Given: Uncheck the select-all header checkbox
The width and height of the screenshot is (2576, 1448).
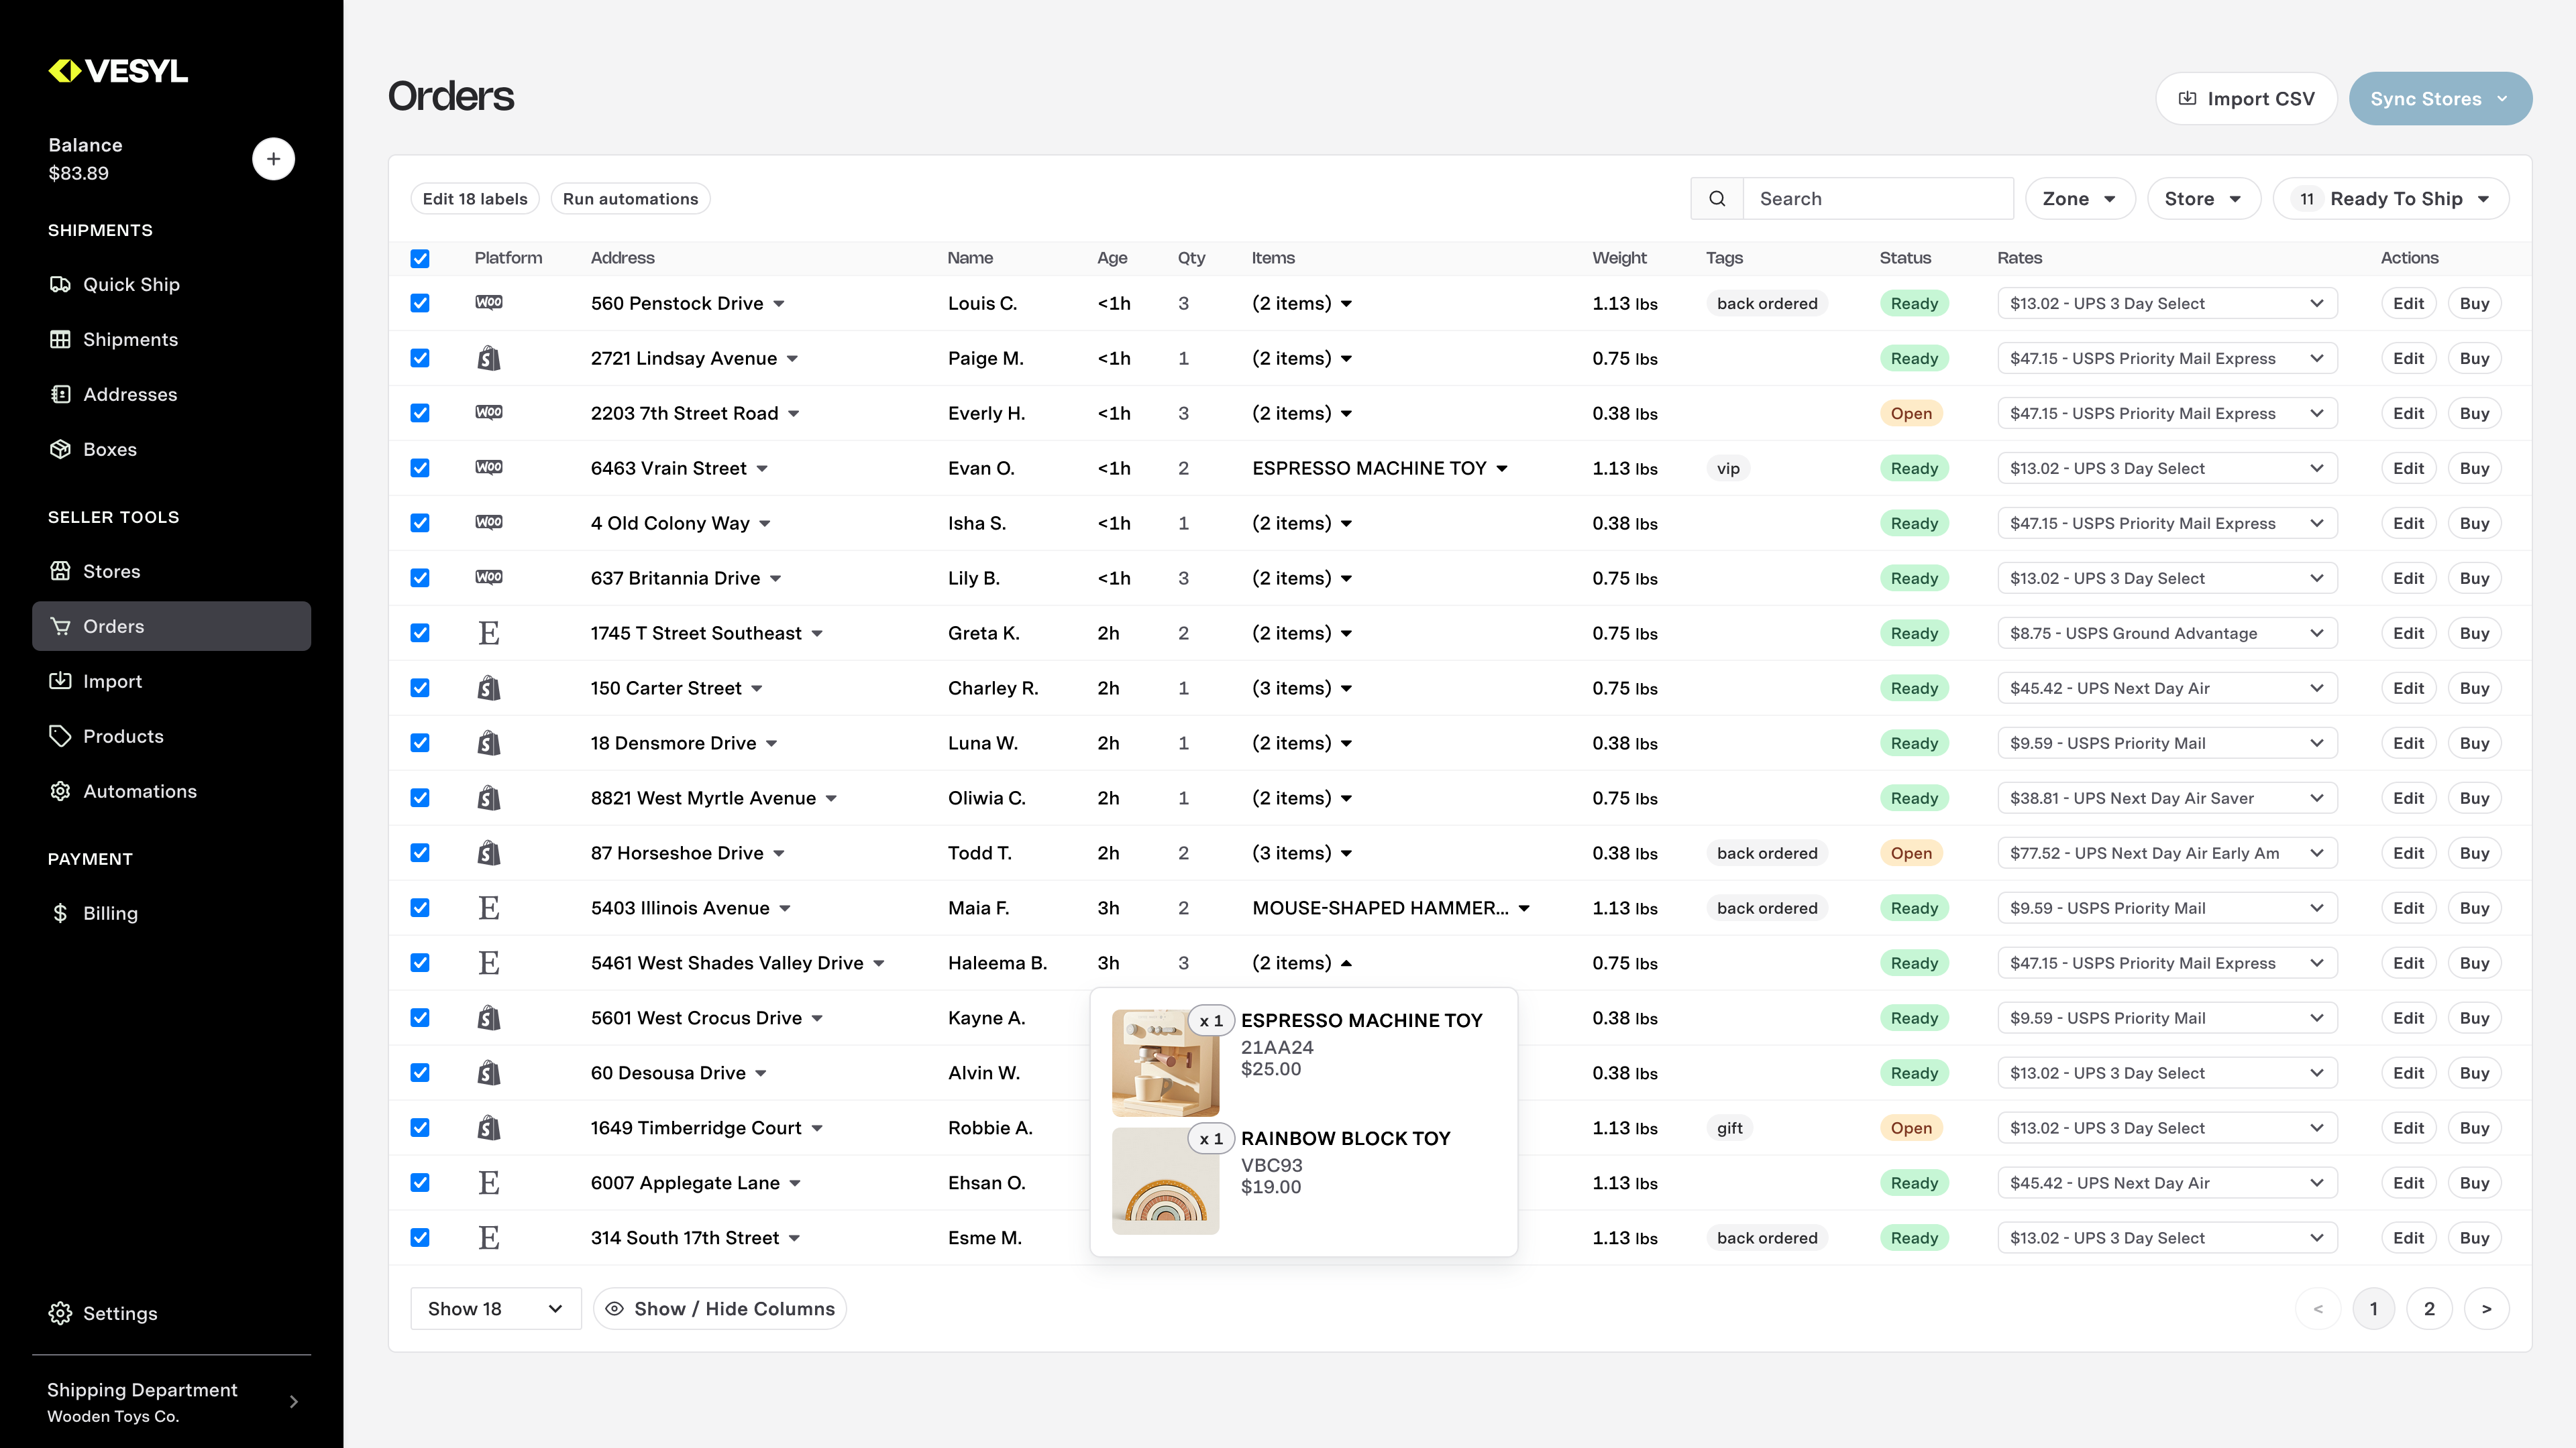Looking at the screenshot, I should pos(420,259).
